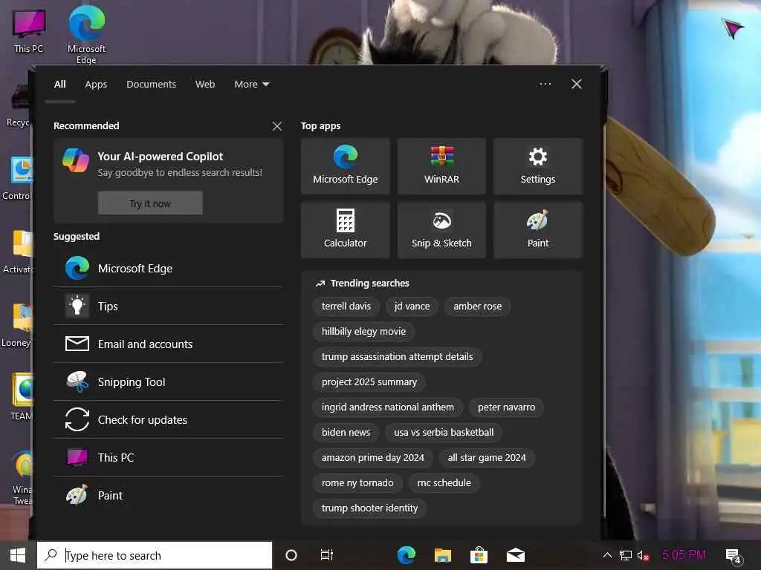This screenshot has height=570, width=761.
Task: Open Tips from Suggested list
Action: [x=169, y=307]
